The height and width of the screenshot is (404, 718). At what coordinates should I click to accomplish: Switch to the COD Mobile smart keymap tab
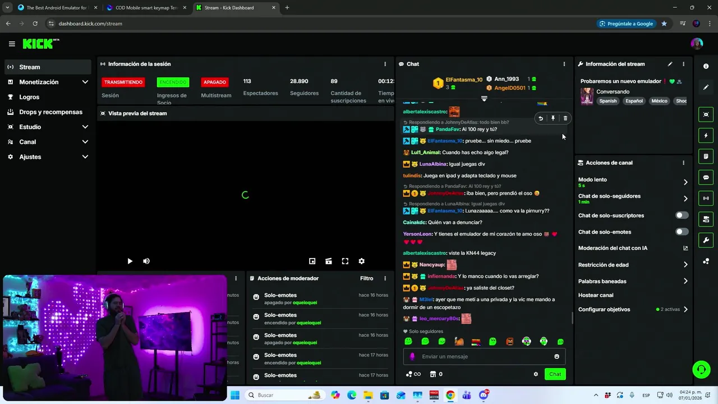tap(146, 8)
